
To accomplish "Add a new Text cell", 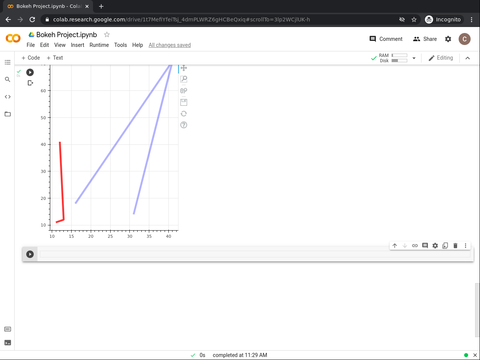I will click(x=55, y=58).
